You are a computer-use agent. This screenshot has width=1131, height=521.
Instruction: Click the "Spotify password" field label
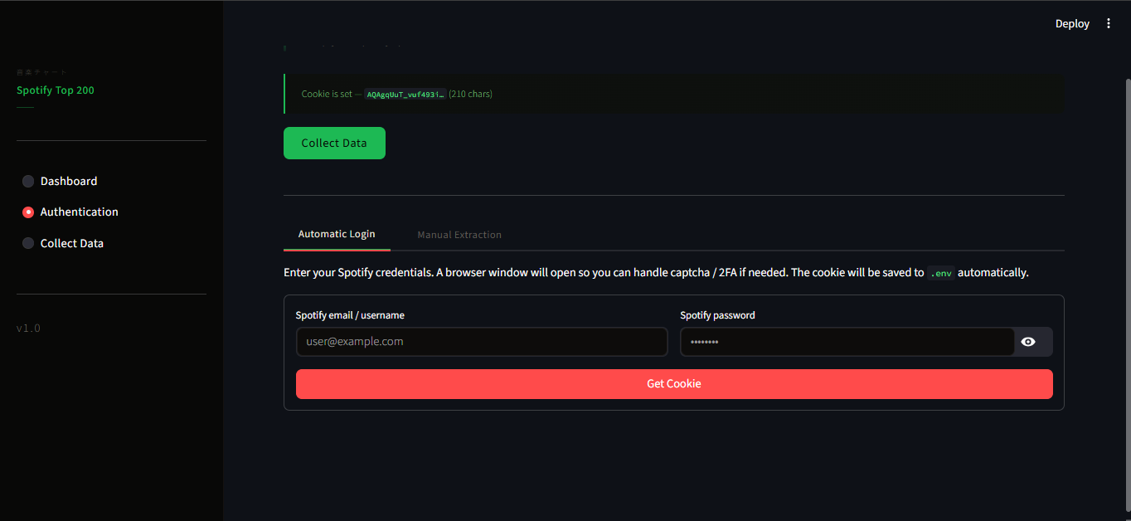[x=717, y=315]
